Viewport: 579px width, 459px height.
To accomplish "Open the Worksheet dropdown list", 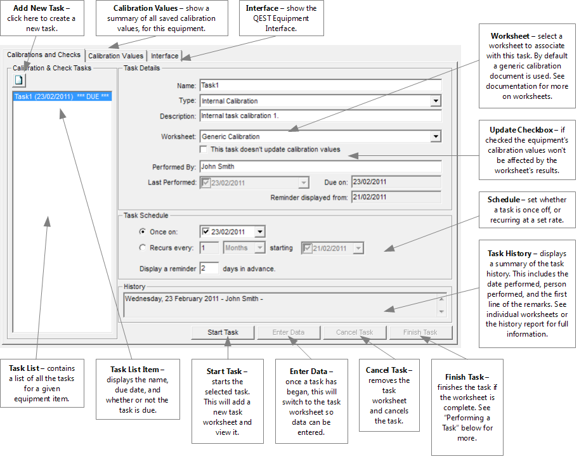I will point(435,136).
